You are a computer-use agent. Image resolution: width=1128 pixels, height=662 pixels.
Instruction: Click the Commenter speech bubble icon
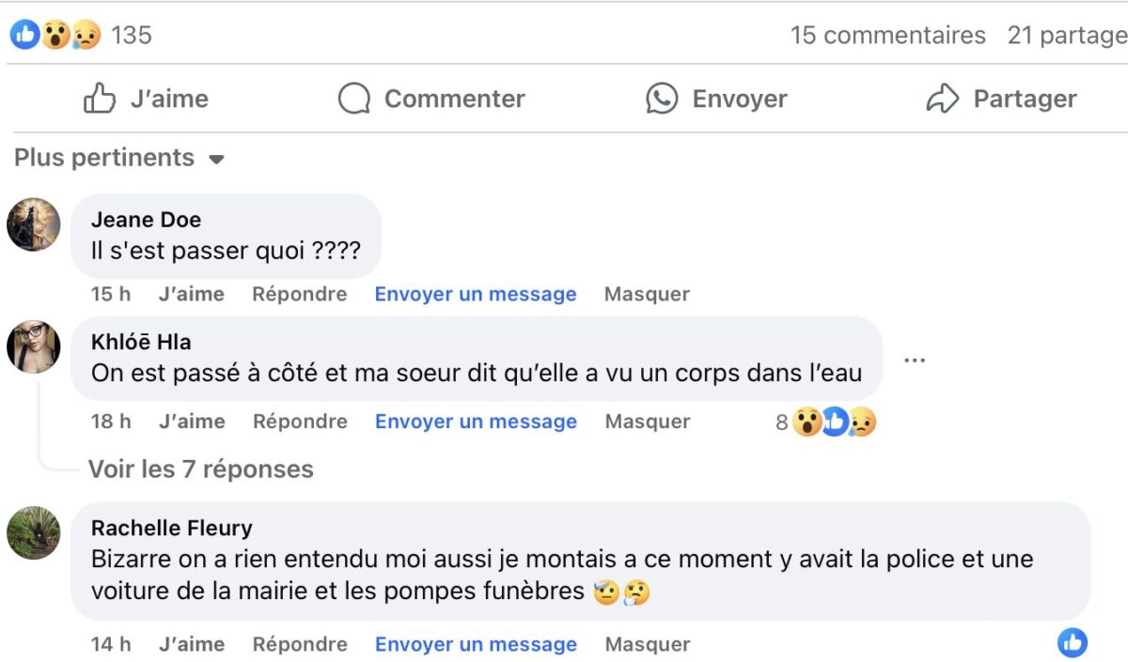tap(353, 99)
